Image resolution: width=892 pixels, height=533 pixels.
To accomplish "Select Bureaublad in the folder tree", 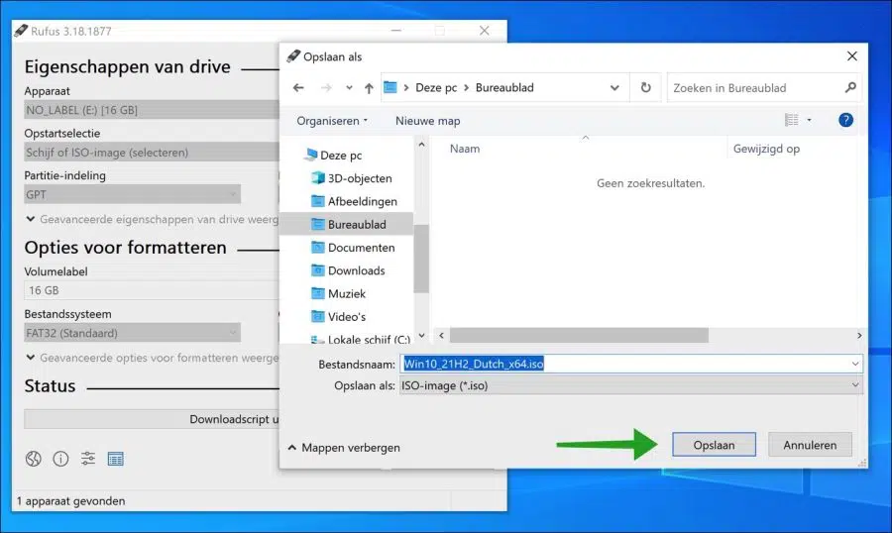I will (x=348, y=224).
